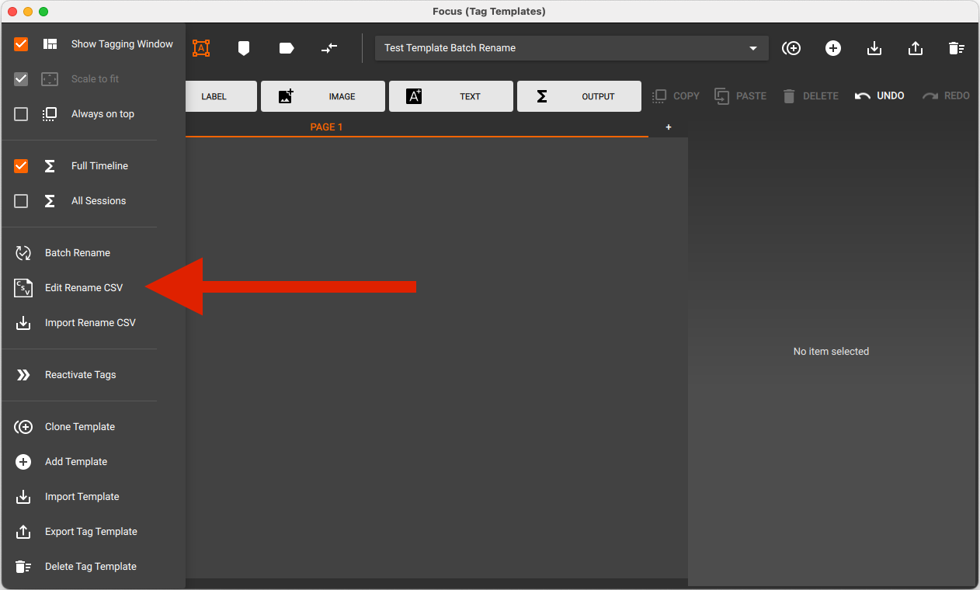Choose Clone Template from the side menu
Viewport: 980px width, 590px height.
(x=80, y=427)
